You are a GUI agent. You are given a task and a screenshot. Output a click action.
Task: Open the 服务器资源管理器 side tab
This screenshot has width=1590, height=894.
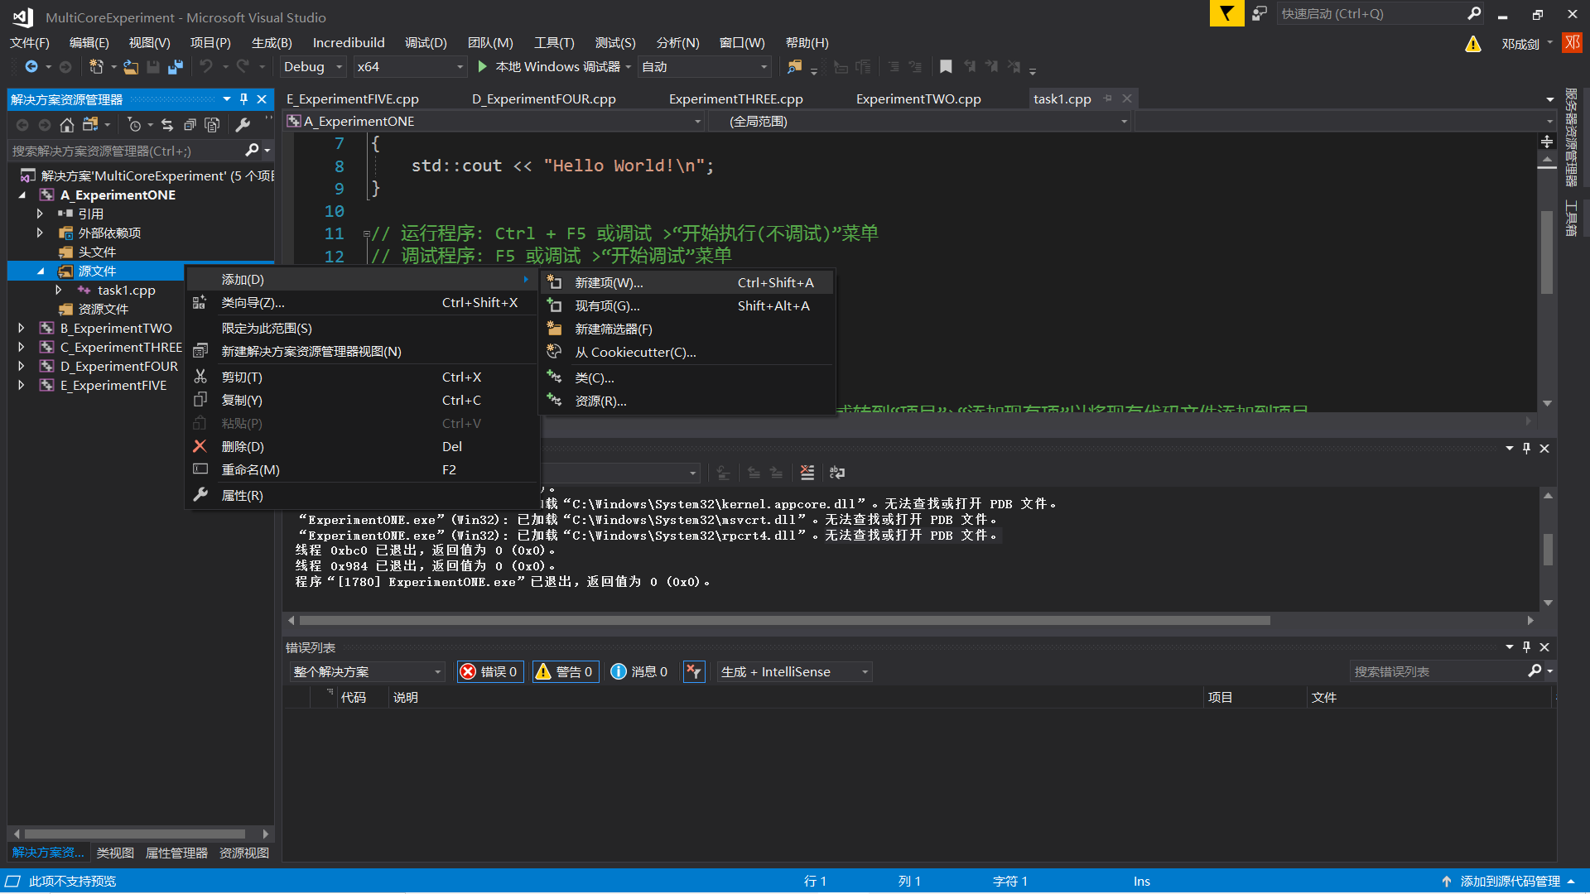1570,137
